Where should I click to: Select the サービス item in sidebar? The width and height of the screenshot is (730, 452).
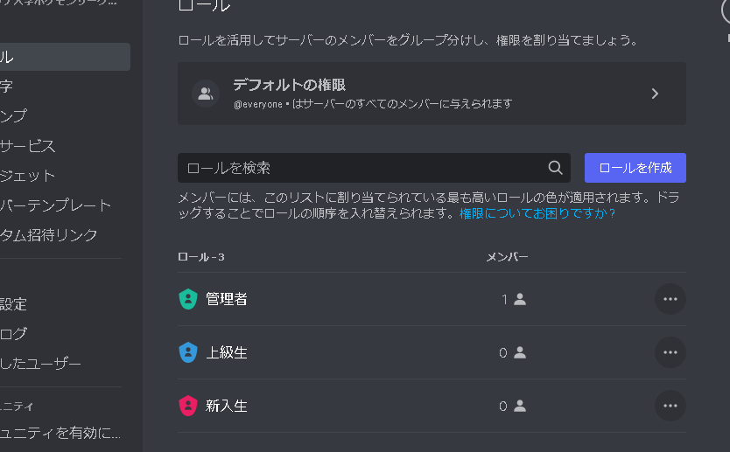(29, 146)
